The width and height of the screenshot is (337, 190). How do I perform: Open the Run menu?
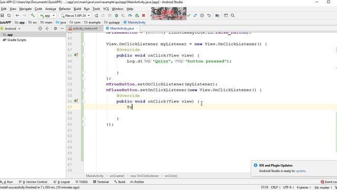click(86, 9)
